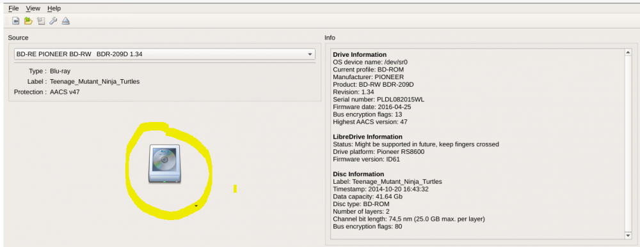Screen dimensions: 640x247
Task: Expand the BD-RE PIONEER source drive dropdown
Action: pyautogui.click(x=164, y=54)
